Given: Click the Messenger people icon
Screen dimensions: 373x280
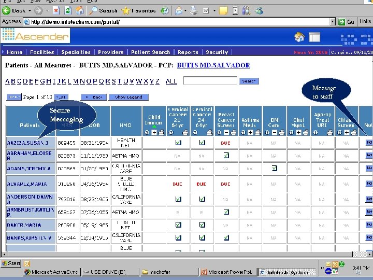Looking at the screenshot, I should 259,10.
